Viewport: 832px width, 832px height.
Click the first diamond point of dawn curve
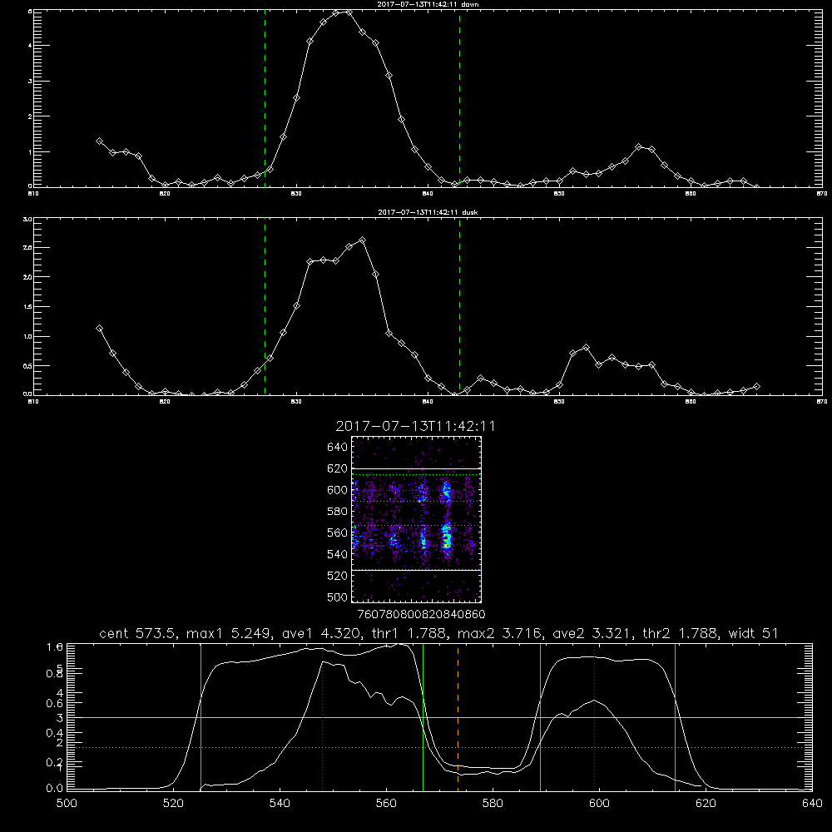[99, 141]
